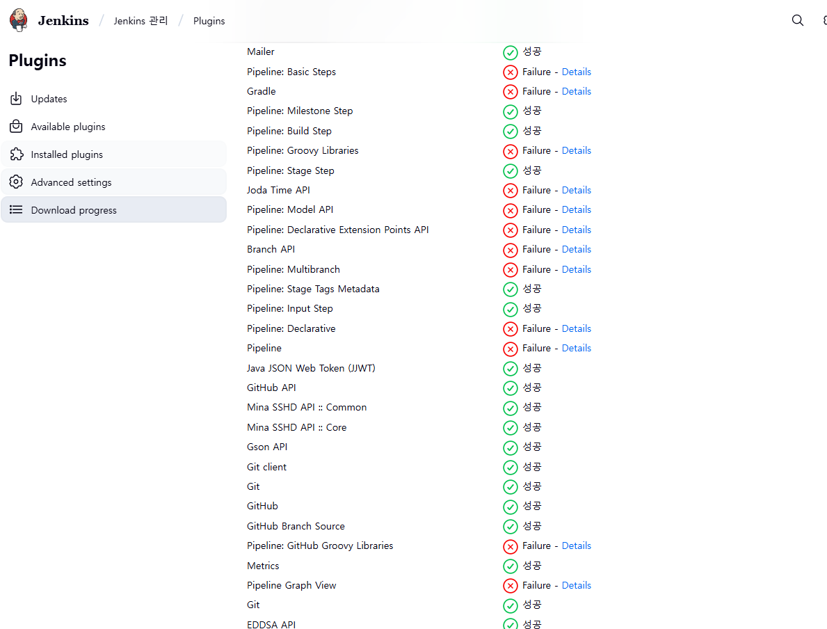Viewport: 827px width, 629px height.
Task: Open the Updates section
Action: point(113,99)
